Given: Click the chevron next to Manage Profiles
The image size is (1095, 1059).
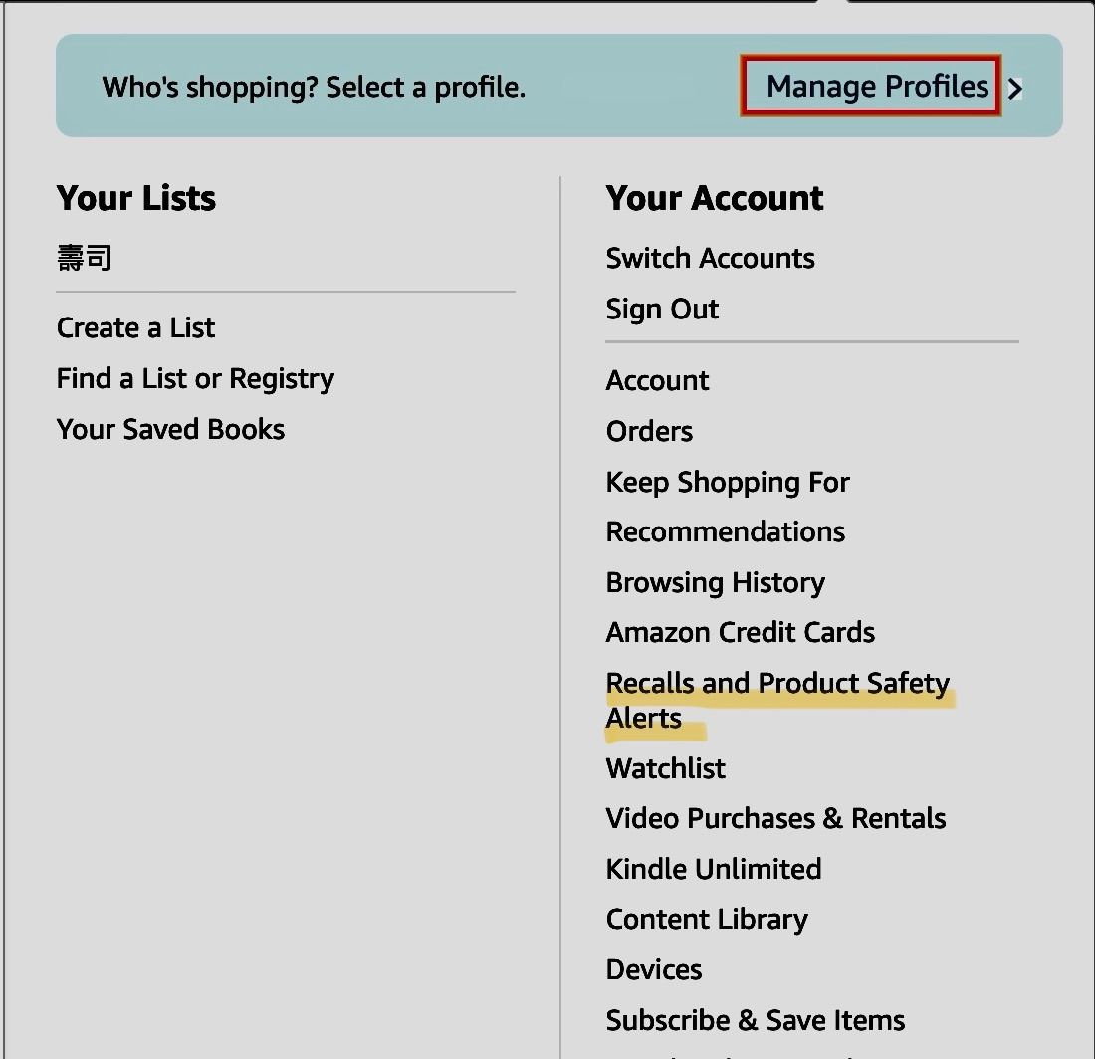Looking at the screenshot, I should pos(1015,89).
